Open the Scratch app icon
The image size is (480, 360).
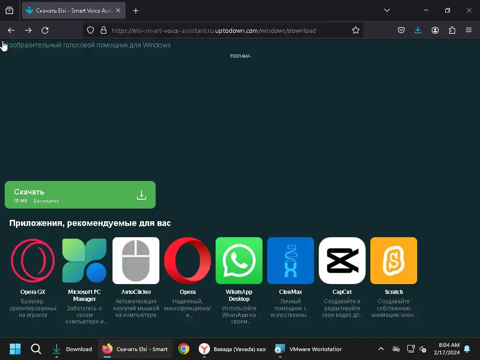click(x=394, y=261)
